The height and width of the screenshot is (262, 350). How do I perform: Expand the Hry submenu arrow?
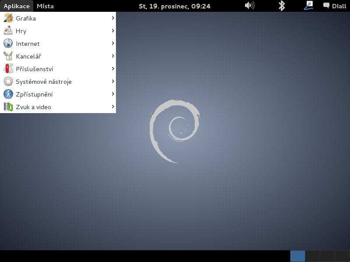113,31
